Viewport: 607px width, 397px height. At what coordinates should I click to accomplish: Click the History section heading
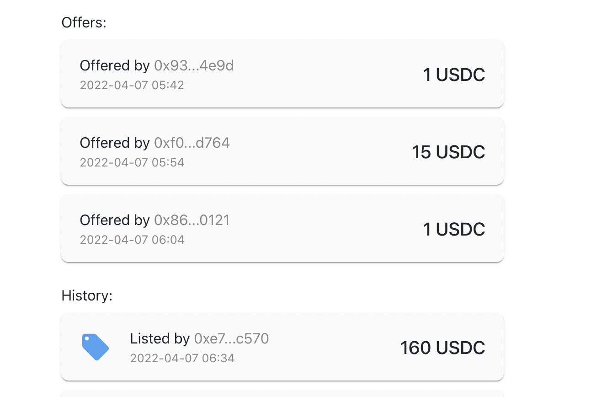coord(87,296)
